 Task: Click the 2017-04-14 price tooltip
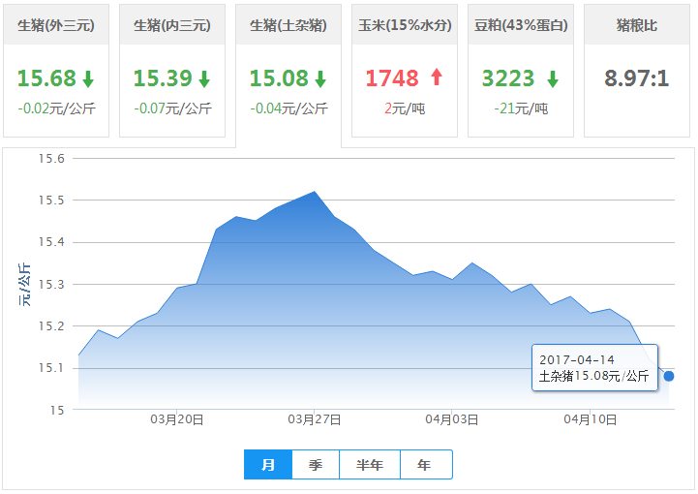coord(594,368)
